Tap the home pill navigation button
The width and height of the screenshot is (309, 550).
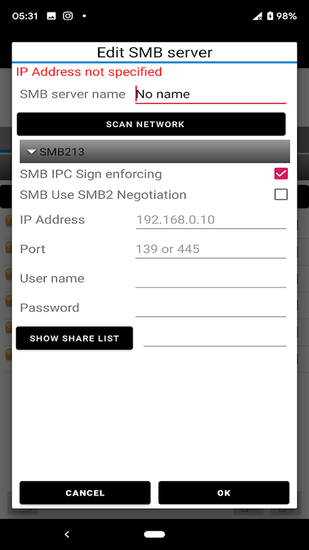pyautogui.click(x=154, y=534)
